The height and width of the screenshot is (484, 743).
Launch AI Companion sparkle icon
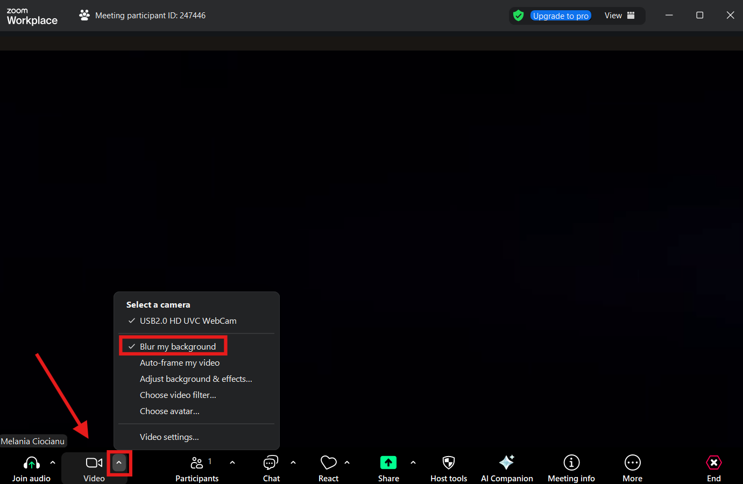[506, 463]
